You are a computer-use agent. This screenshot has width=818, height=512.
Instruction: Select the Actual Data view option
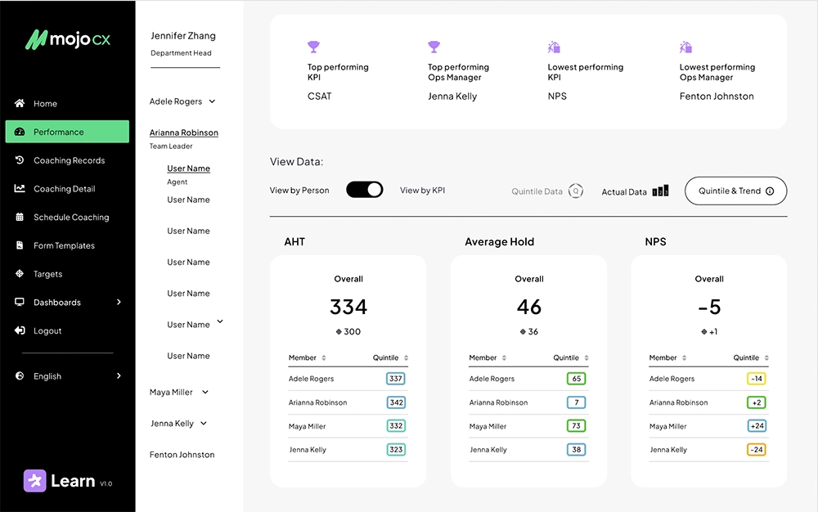click(635, 191)
